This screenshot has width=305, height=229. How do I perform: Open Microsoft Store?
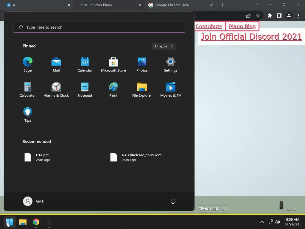tap(113, 64)
